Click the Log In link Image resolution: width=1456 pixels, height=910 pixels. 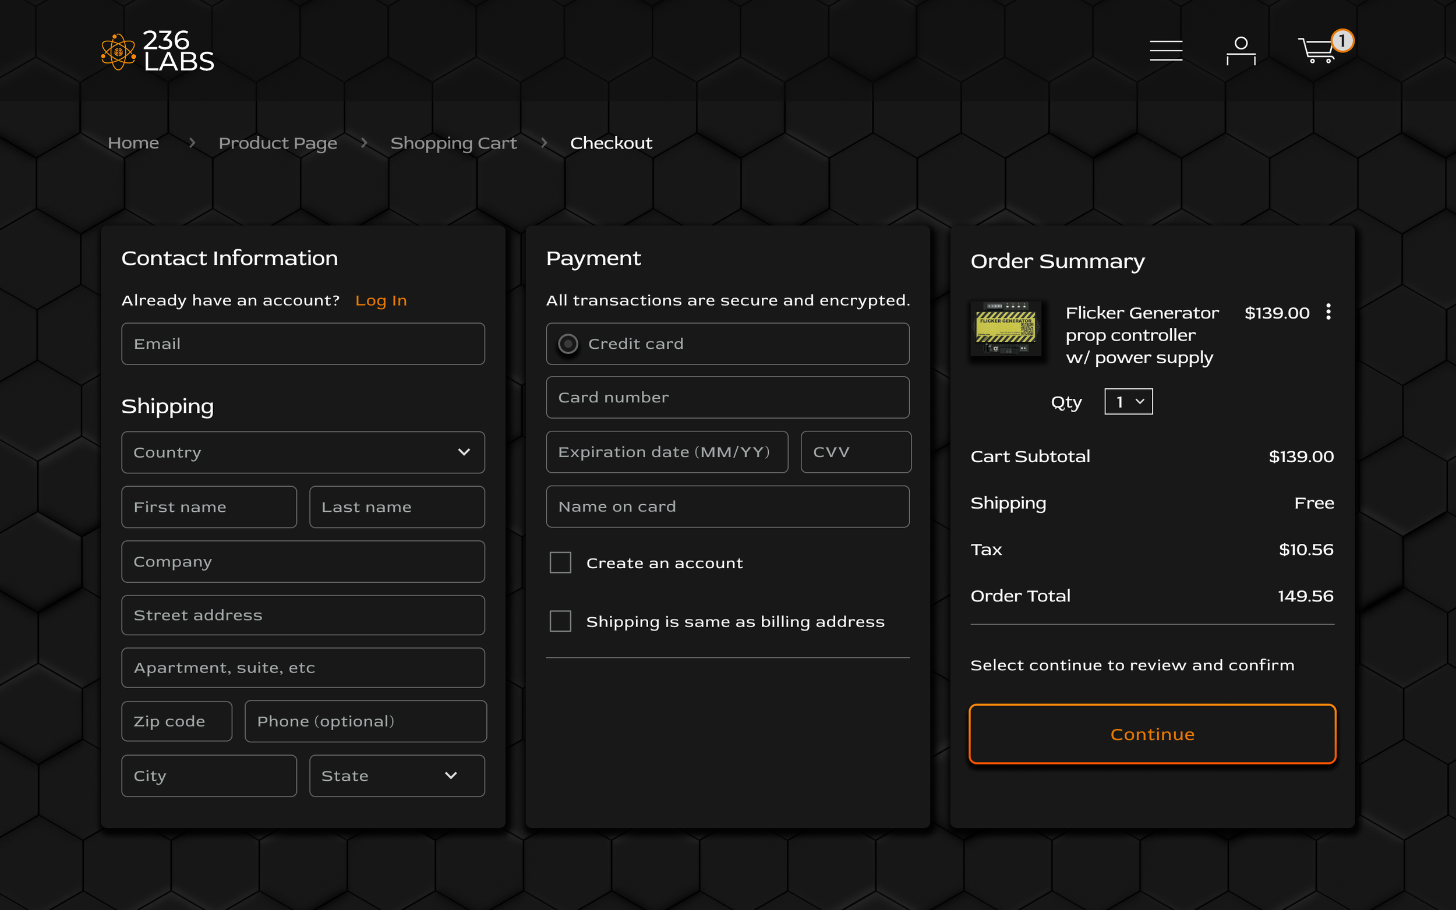[380, 300]
